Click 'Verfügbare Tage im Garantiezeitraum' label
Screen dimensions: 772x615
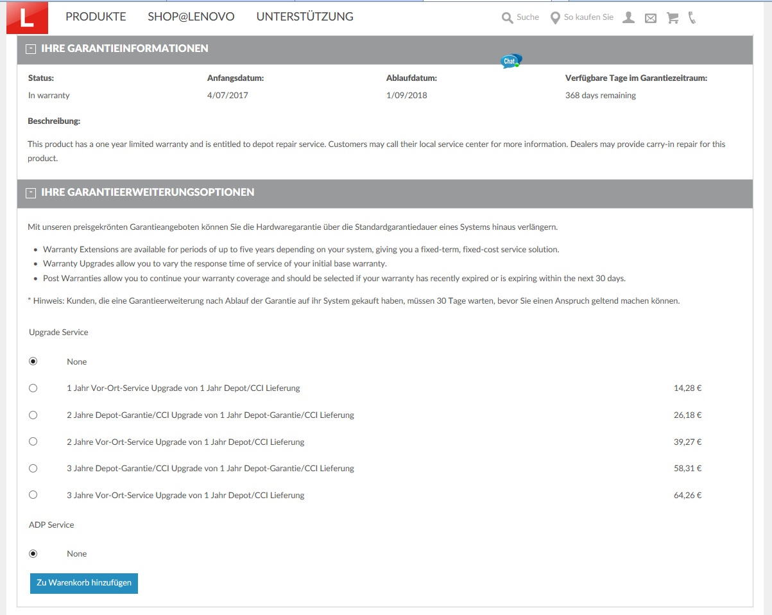(636, 78)
